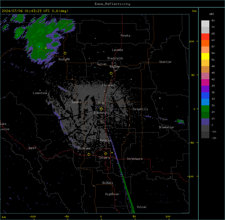Click the RockyMH label
This screenshot has height=220, width=225.
[x=64, y=59]
